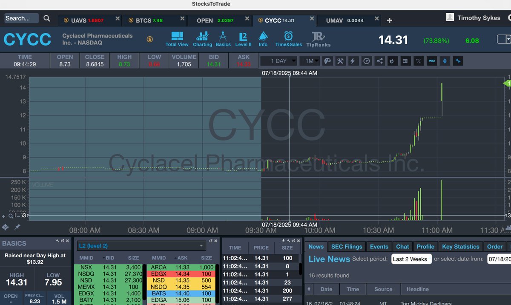Open Basics panel wrench settings

tap(57, 241)
